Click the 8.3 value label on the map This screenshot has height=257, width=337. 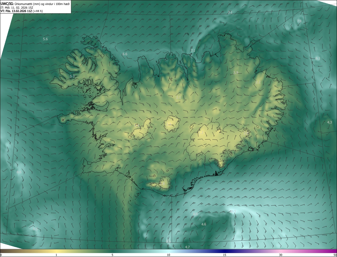click(x=318, y=58)
